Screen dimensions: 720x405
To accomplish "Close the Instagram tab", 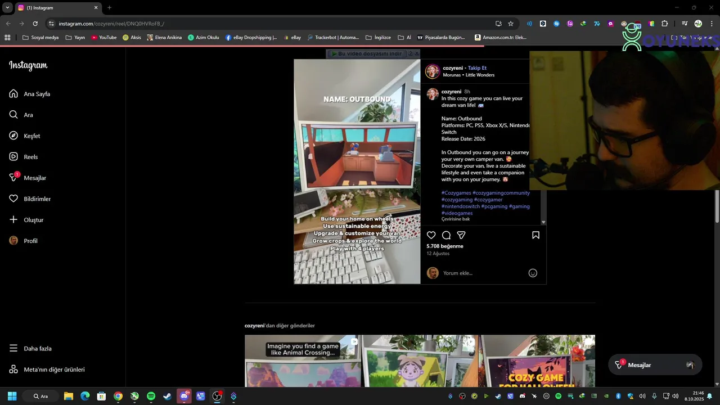I will point(96,8).
